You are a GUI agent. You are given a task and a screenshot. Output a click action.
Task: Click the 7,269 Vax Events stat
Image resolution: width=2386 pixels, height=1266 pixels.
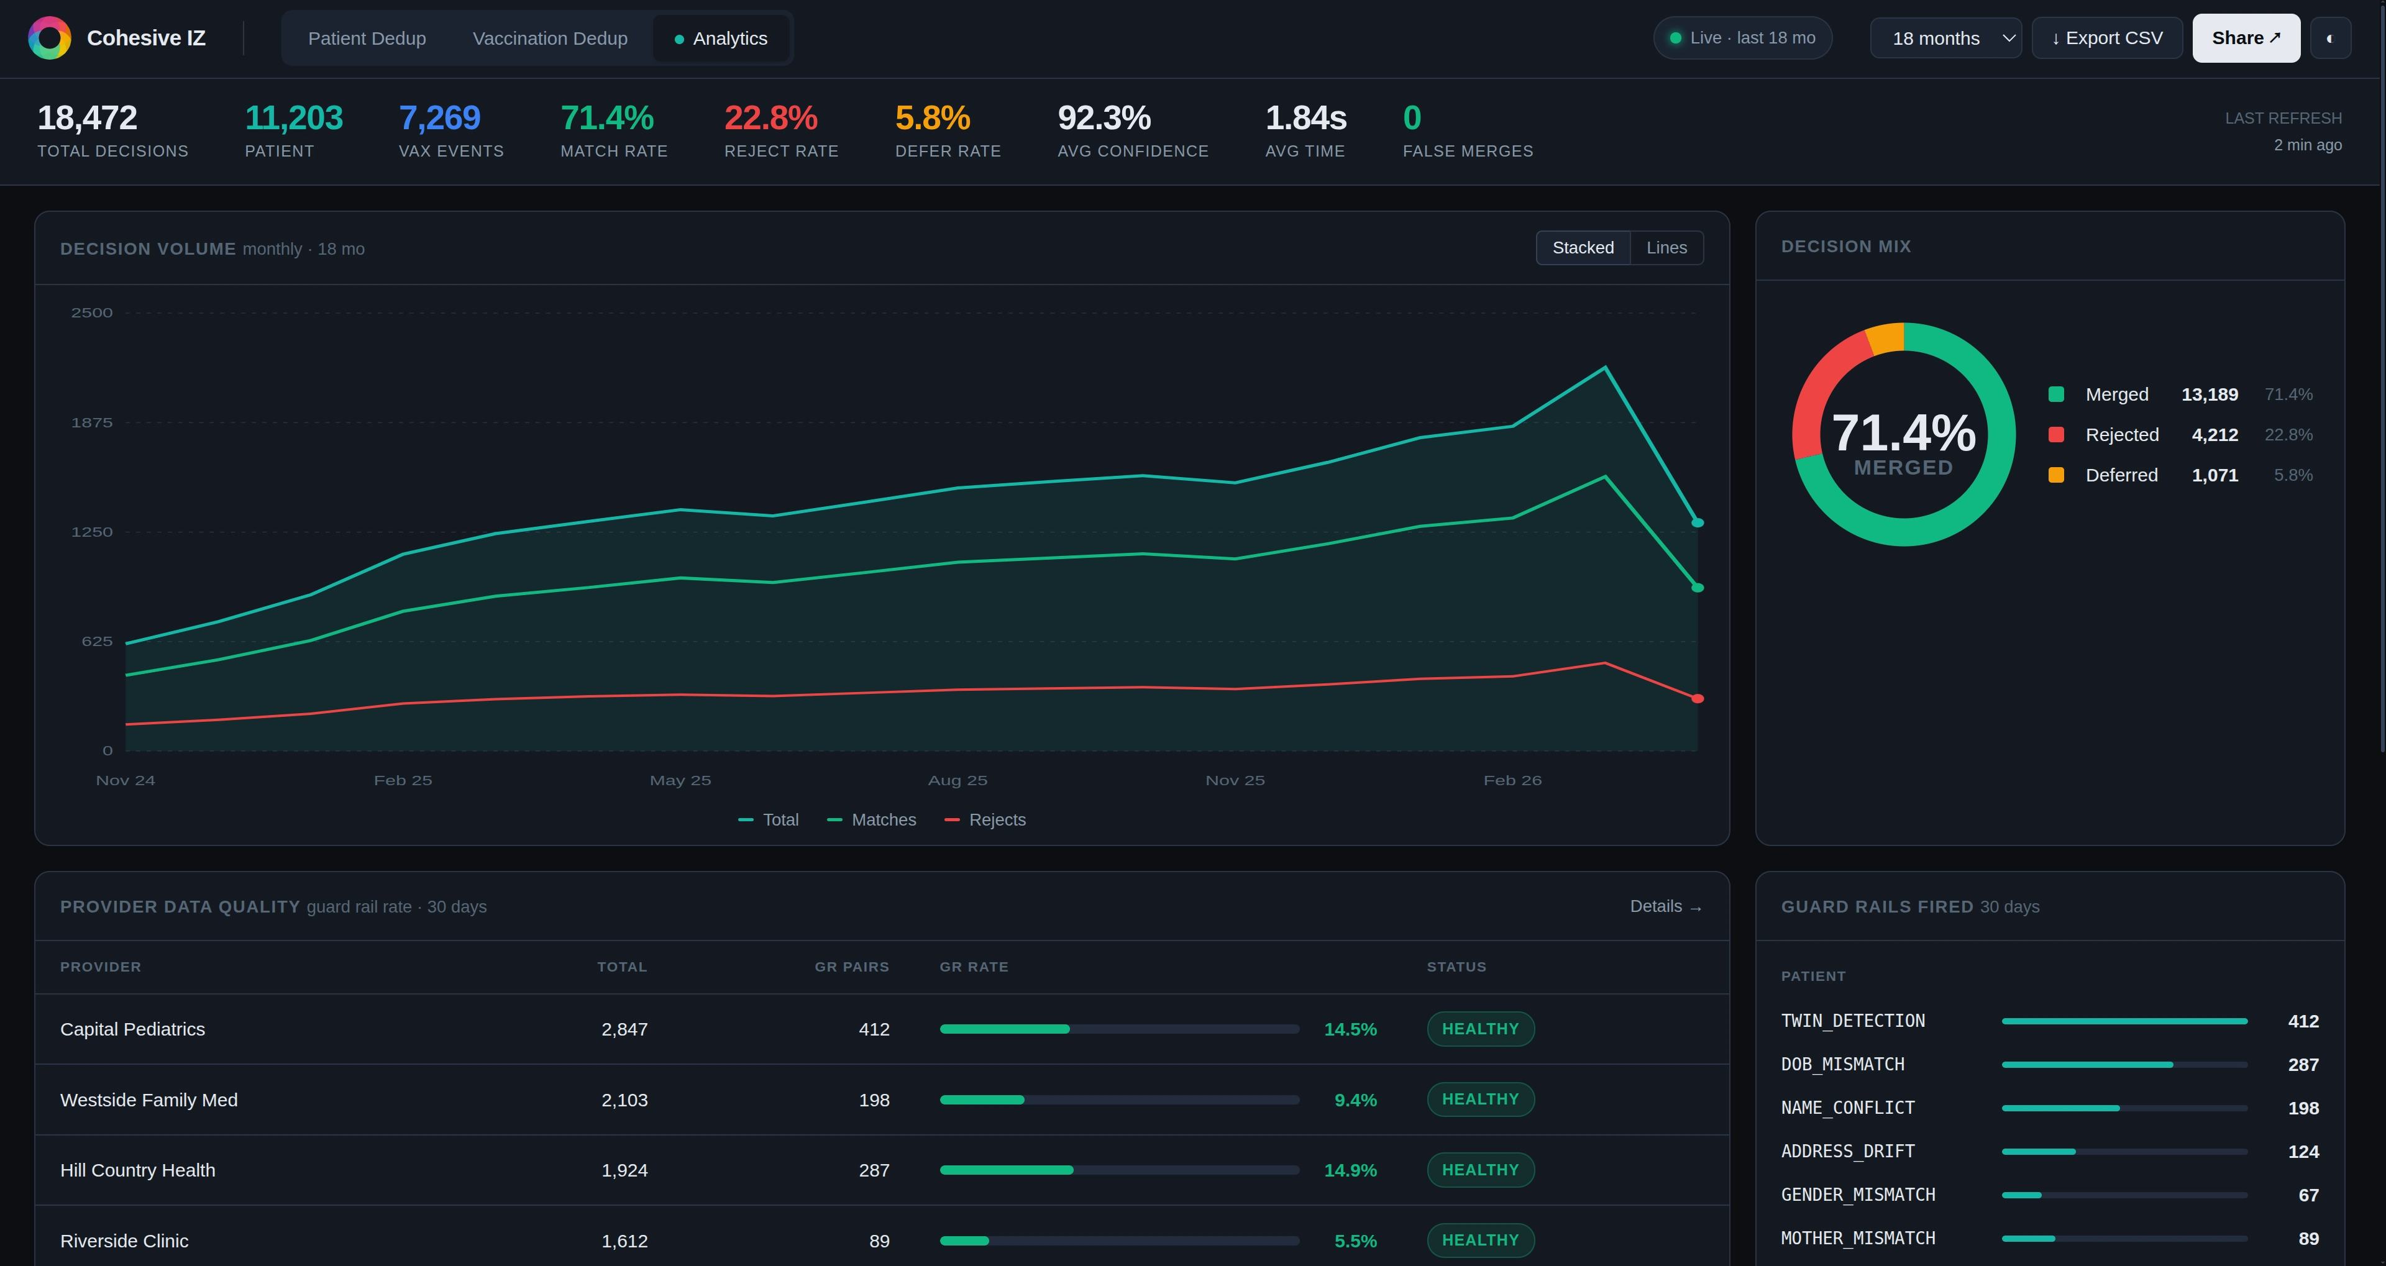451,130
